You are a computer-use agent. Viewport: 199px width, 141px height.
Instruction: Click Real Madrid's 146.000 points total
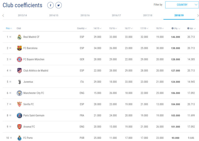pyautogui.click(x=175, y=37)
